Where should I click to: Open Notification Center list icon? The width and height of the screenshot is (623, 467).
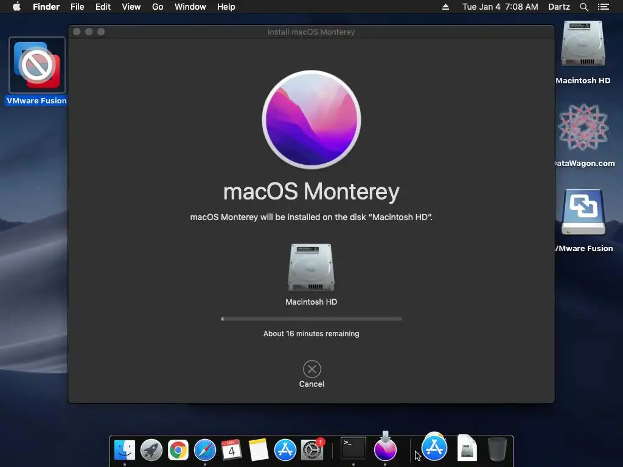point(604,7)
